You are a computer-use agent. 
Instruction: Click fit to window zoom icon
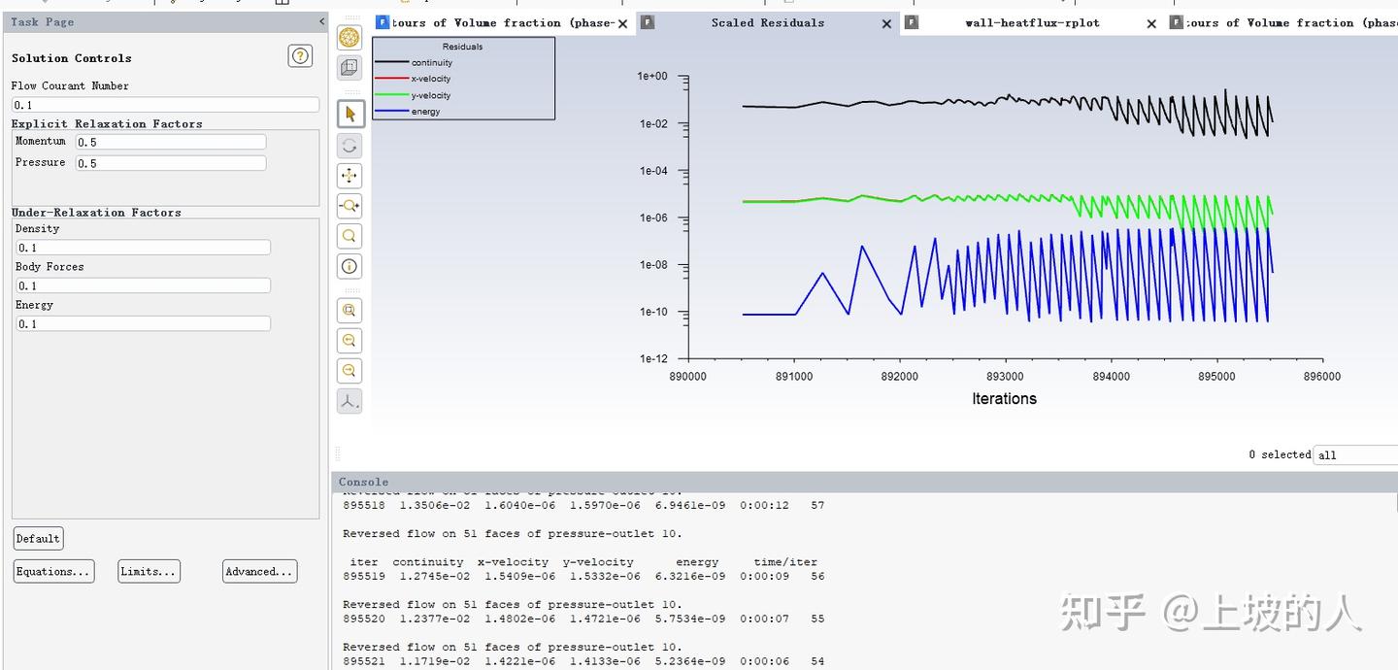tap(350, 311)
